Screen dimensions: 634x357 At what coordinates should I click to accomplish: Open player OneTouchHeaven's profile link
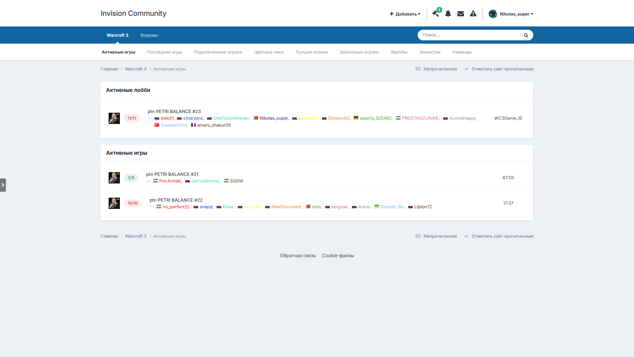coord(231,118)
